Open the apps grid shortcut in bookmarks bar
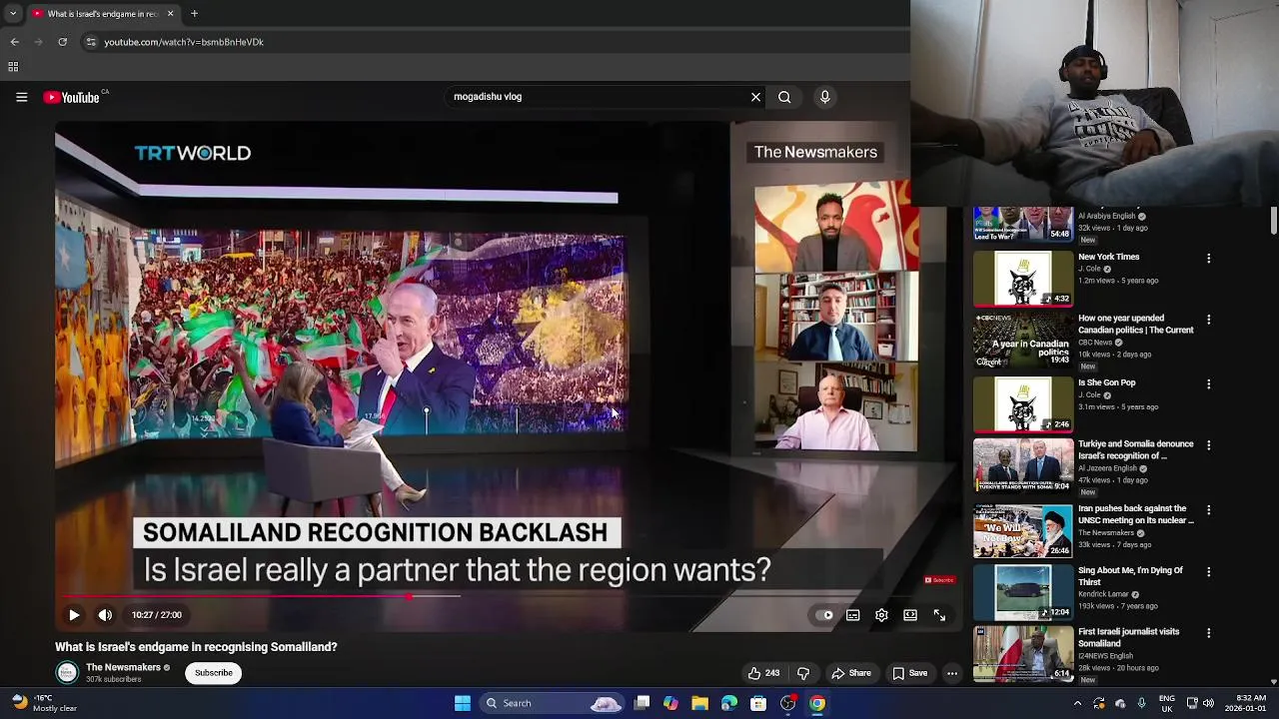The image size is (1279, 719). click(x=13, y=67)
